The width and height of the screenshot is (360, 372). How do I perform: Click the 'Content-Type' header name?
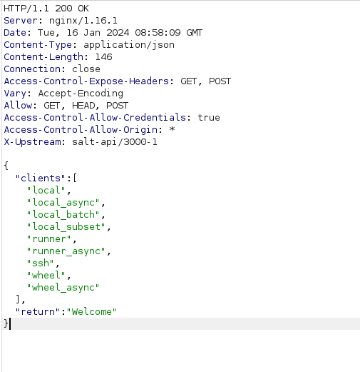38,45
